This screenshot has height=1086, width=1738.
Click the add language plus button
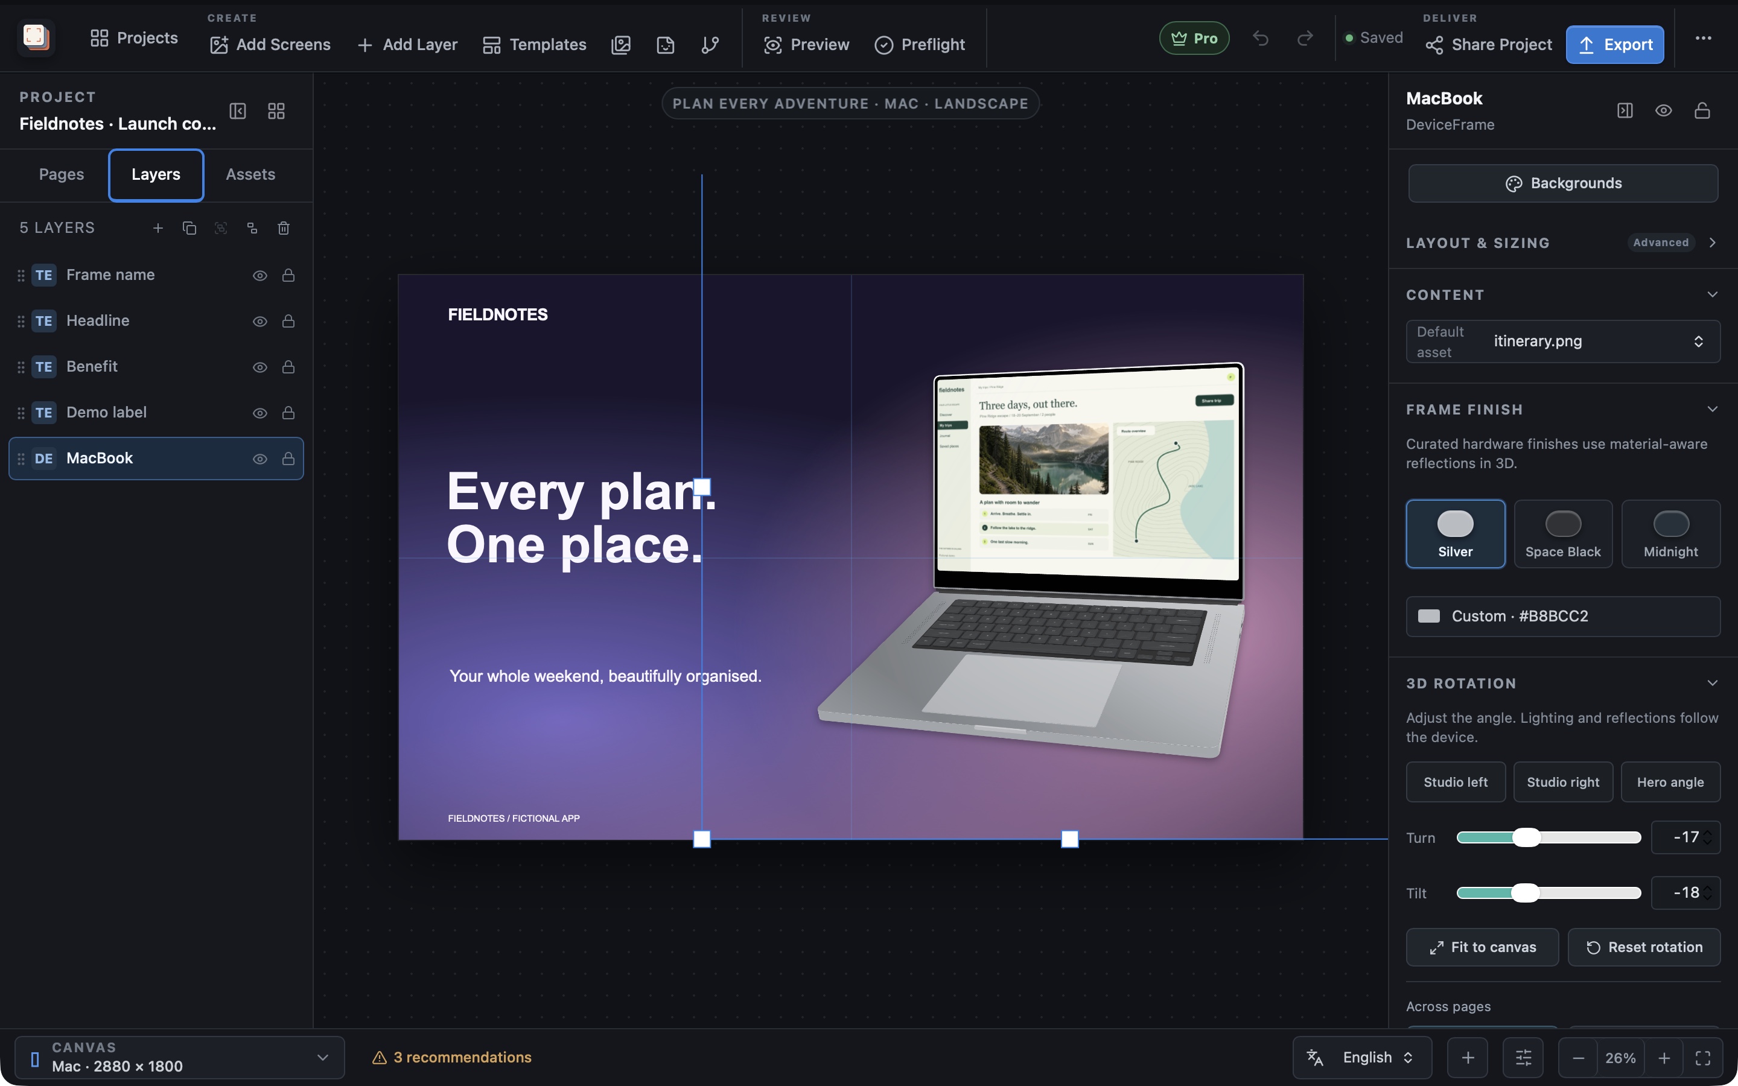coord(1468,1057)
